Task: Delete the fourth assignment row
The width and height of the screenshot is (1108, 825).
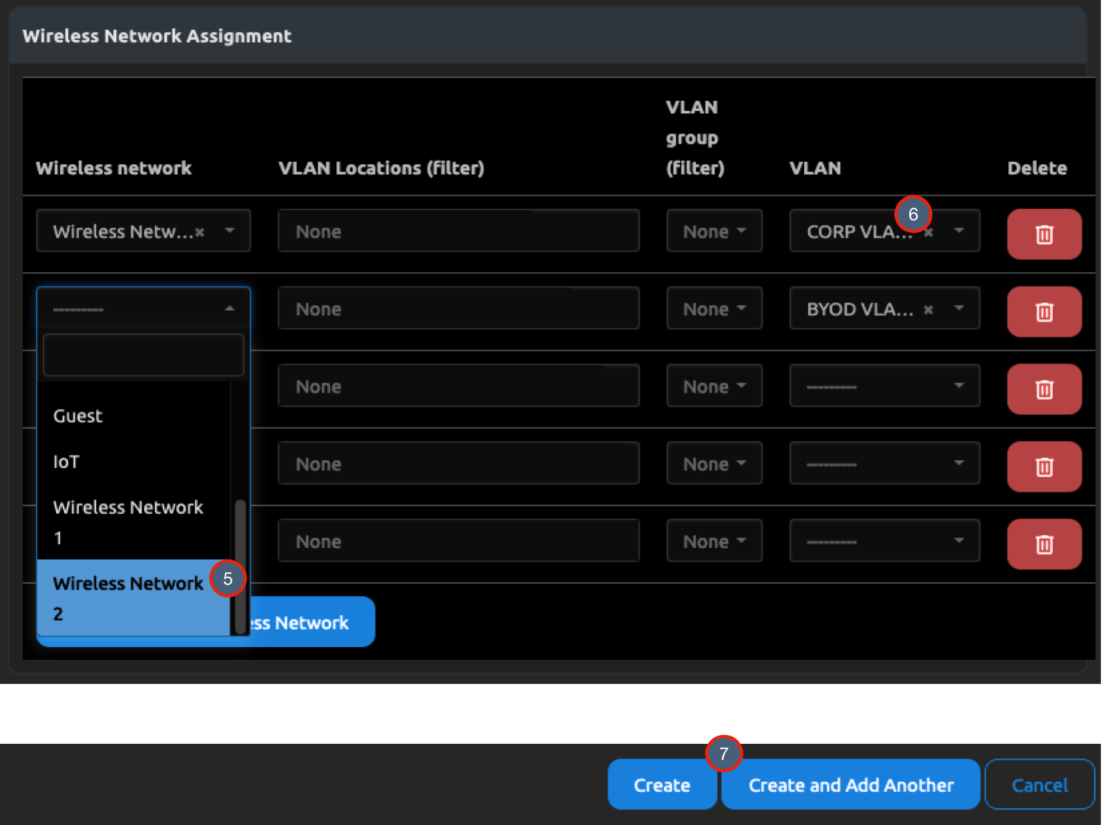Action: tap(1043, 466)
